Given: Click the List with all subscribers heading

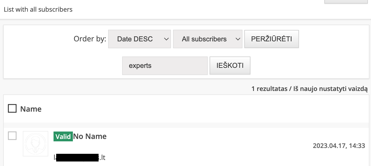Looking at the screenshot, I should point(38,10).
